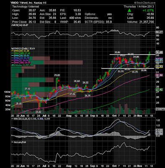Click the 1.5 MACD scale label

click(x=158, y=121)
